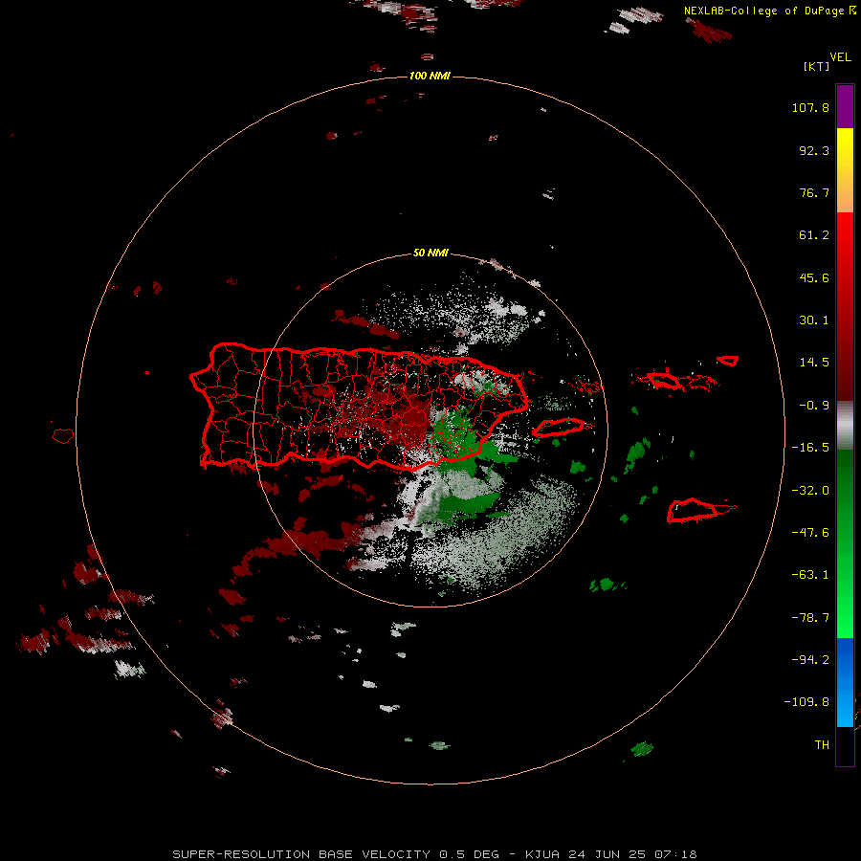This screenshot has width=861, height=861.
Task: Click the purple segment of velocity color bar
Action: [845, 106]
